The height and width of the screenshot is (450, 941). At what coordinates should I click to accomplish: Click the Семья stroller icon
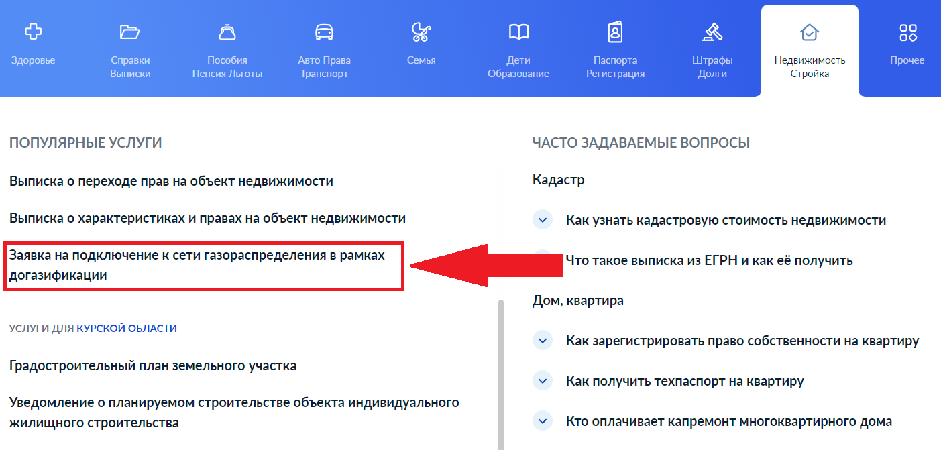421,32
